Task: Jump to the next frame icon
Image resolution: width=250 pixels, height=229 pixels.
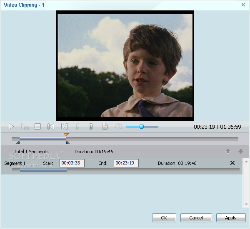Action: point(65,127)
